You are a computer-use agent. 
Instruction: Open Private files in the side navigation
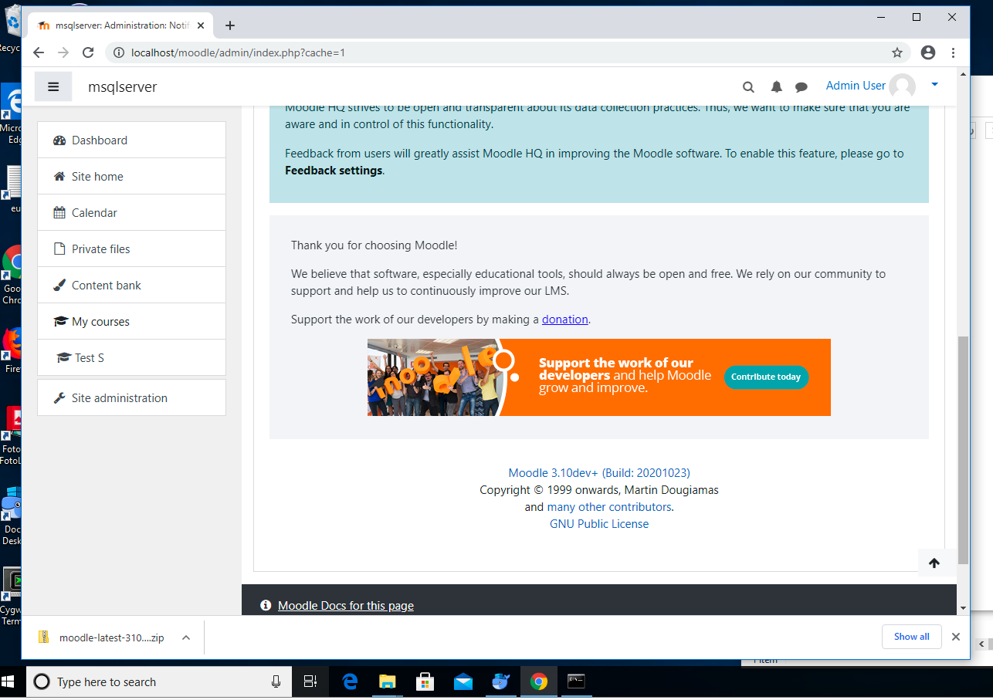(x=131, y=249)
